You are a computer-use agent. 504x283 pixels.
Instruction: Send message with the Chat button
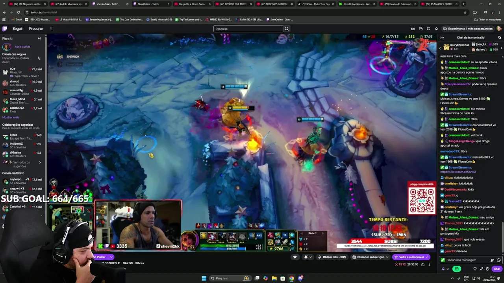point(497,269)
